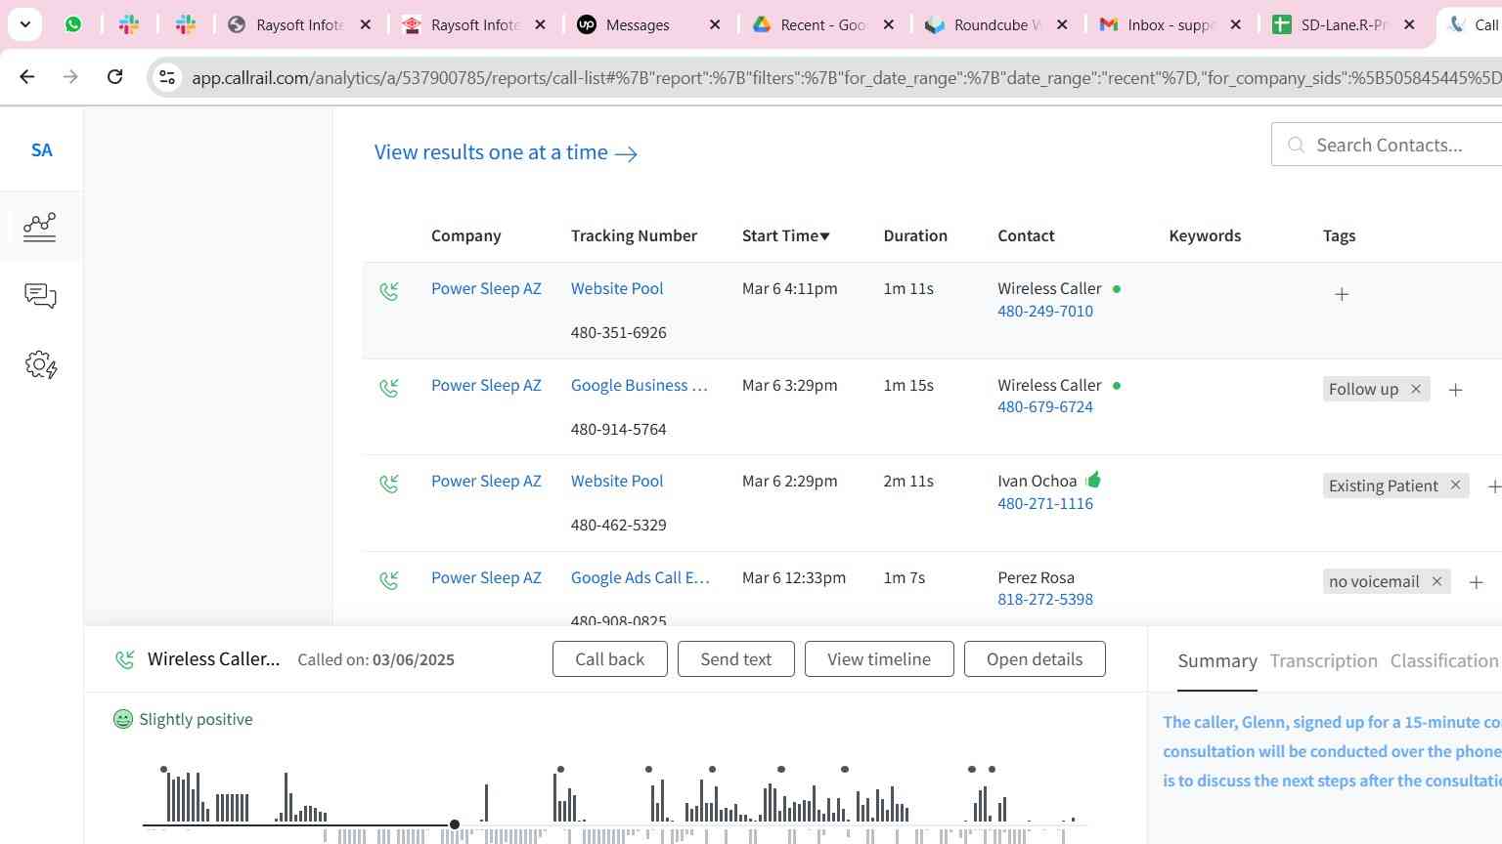
Task: Remove the Existing Patient tag
Action: (1455, 485)
